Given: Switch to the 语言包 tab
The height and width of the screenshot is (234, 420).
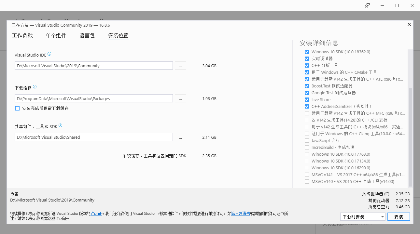Looking at the screenshot, I should [x=87, y=36].
